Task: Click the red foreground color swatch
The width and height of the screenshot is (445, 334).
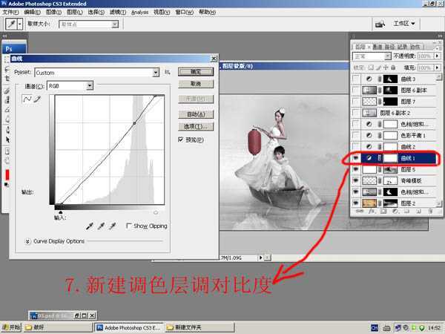Action: pos(7,174)
